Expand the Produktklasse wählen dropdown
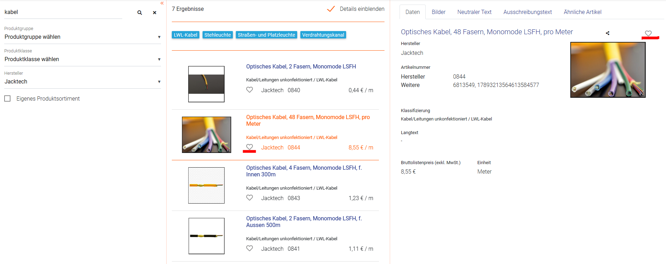 pyautogui.click(x=82, y=59)
